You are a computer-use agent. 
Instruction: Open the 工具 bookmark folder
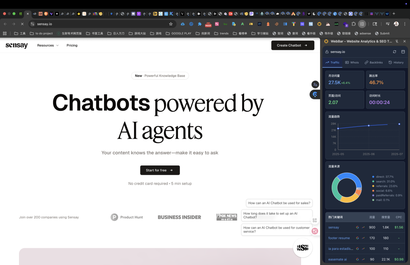[x=20, y=33]
